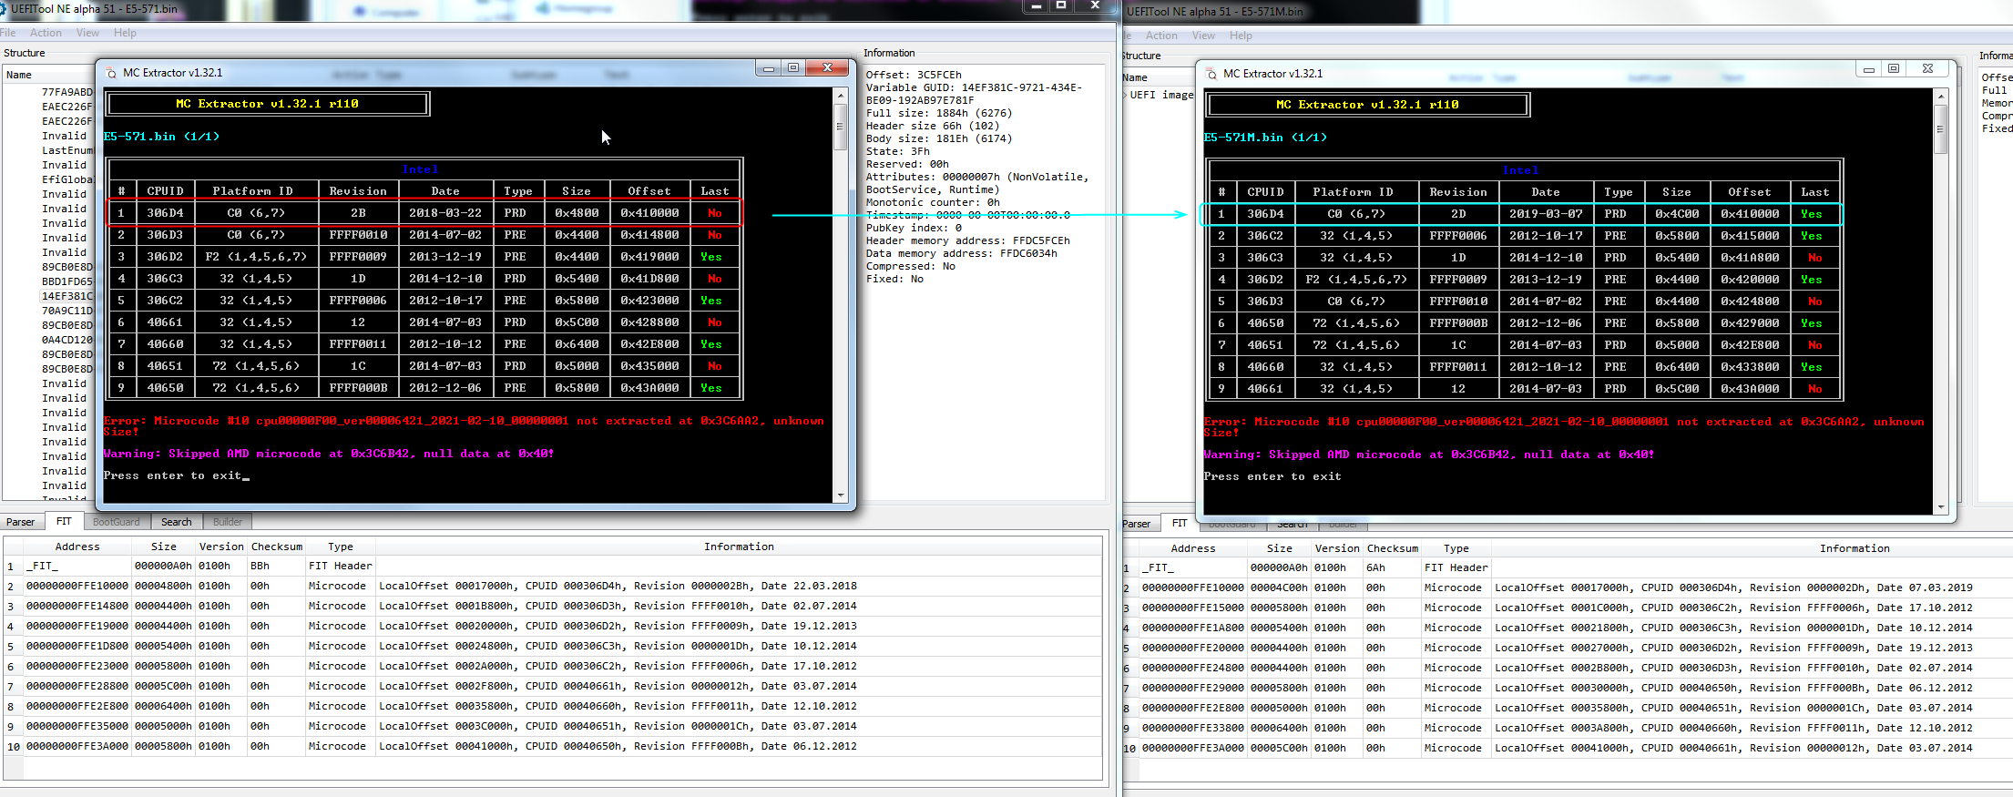
Task: Open Action menu in E5-571.bin UEFITool window
Action: 46,33
